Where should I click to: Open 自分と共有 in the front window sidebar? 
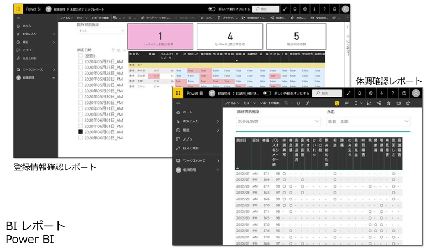coord(191,148)
